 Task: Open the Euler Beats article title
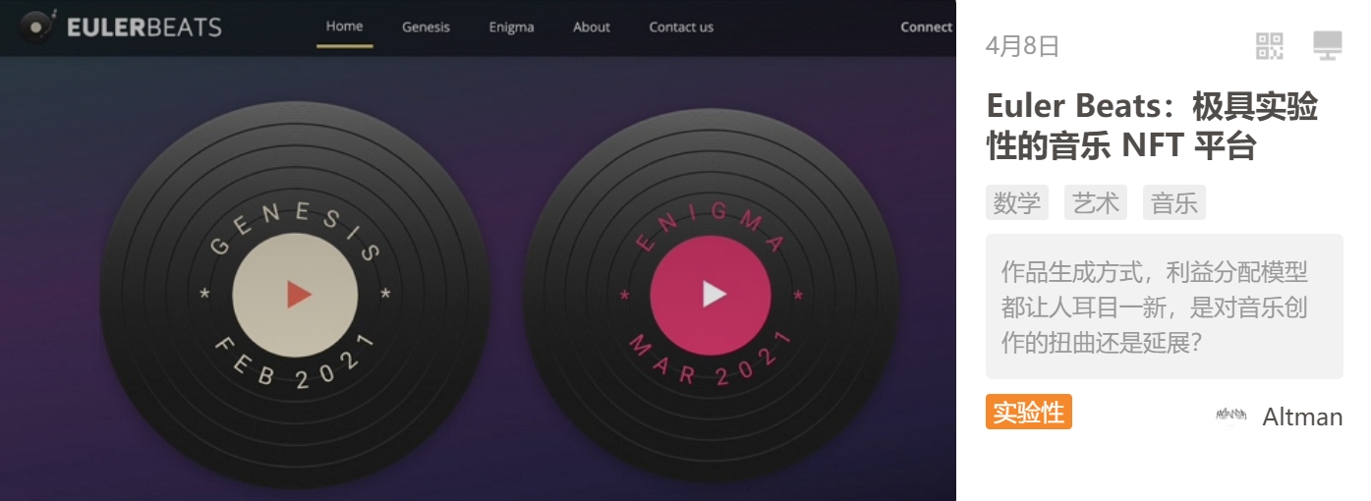coord(1152,126)
